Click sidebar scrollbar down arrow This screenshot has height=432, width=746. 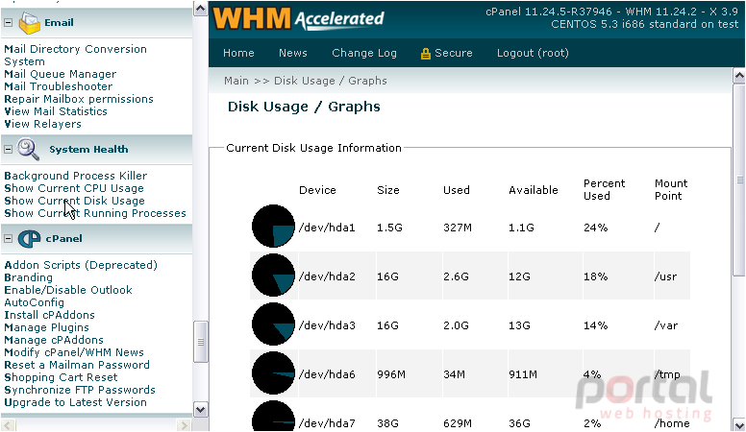point(200,410)
